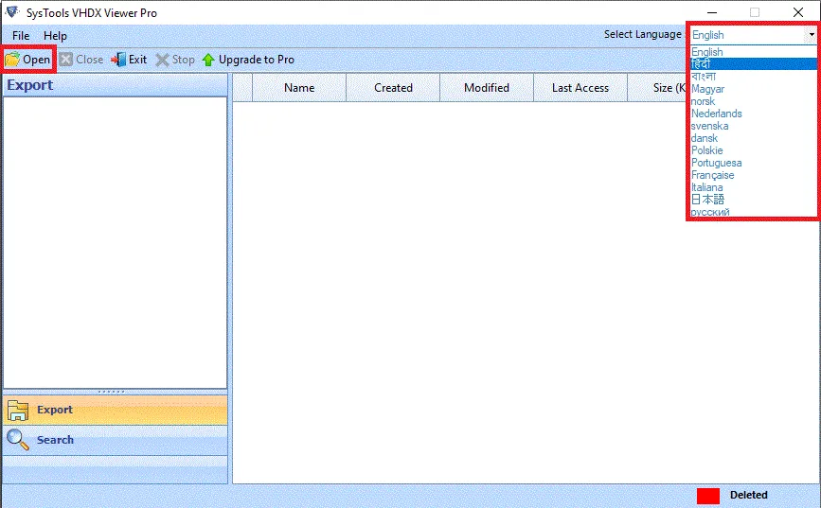Image resolution: width=821 pixels, height=508 pixels.
Task: Click the Stop X icon
Action: tap(162, 60)
